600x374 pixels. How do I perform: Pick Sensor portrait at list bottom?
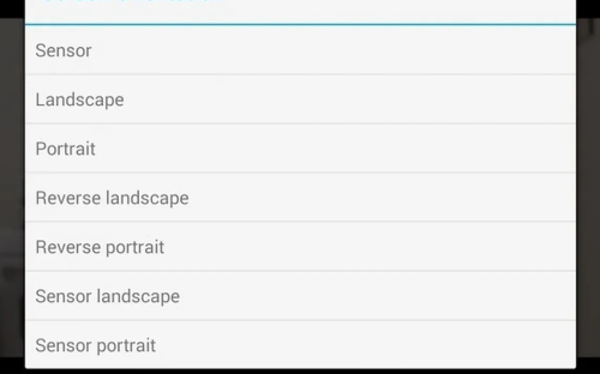[300, 345]
